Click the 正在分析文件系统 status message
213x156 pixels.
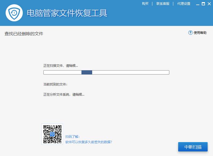coord(64,95)
